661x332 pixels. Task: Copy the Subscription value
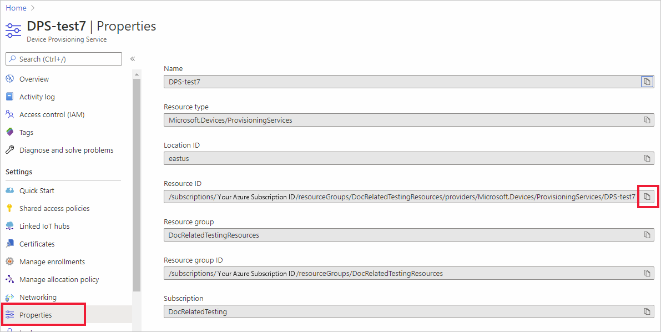point(647,311)
